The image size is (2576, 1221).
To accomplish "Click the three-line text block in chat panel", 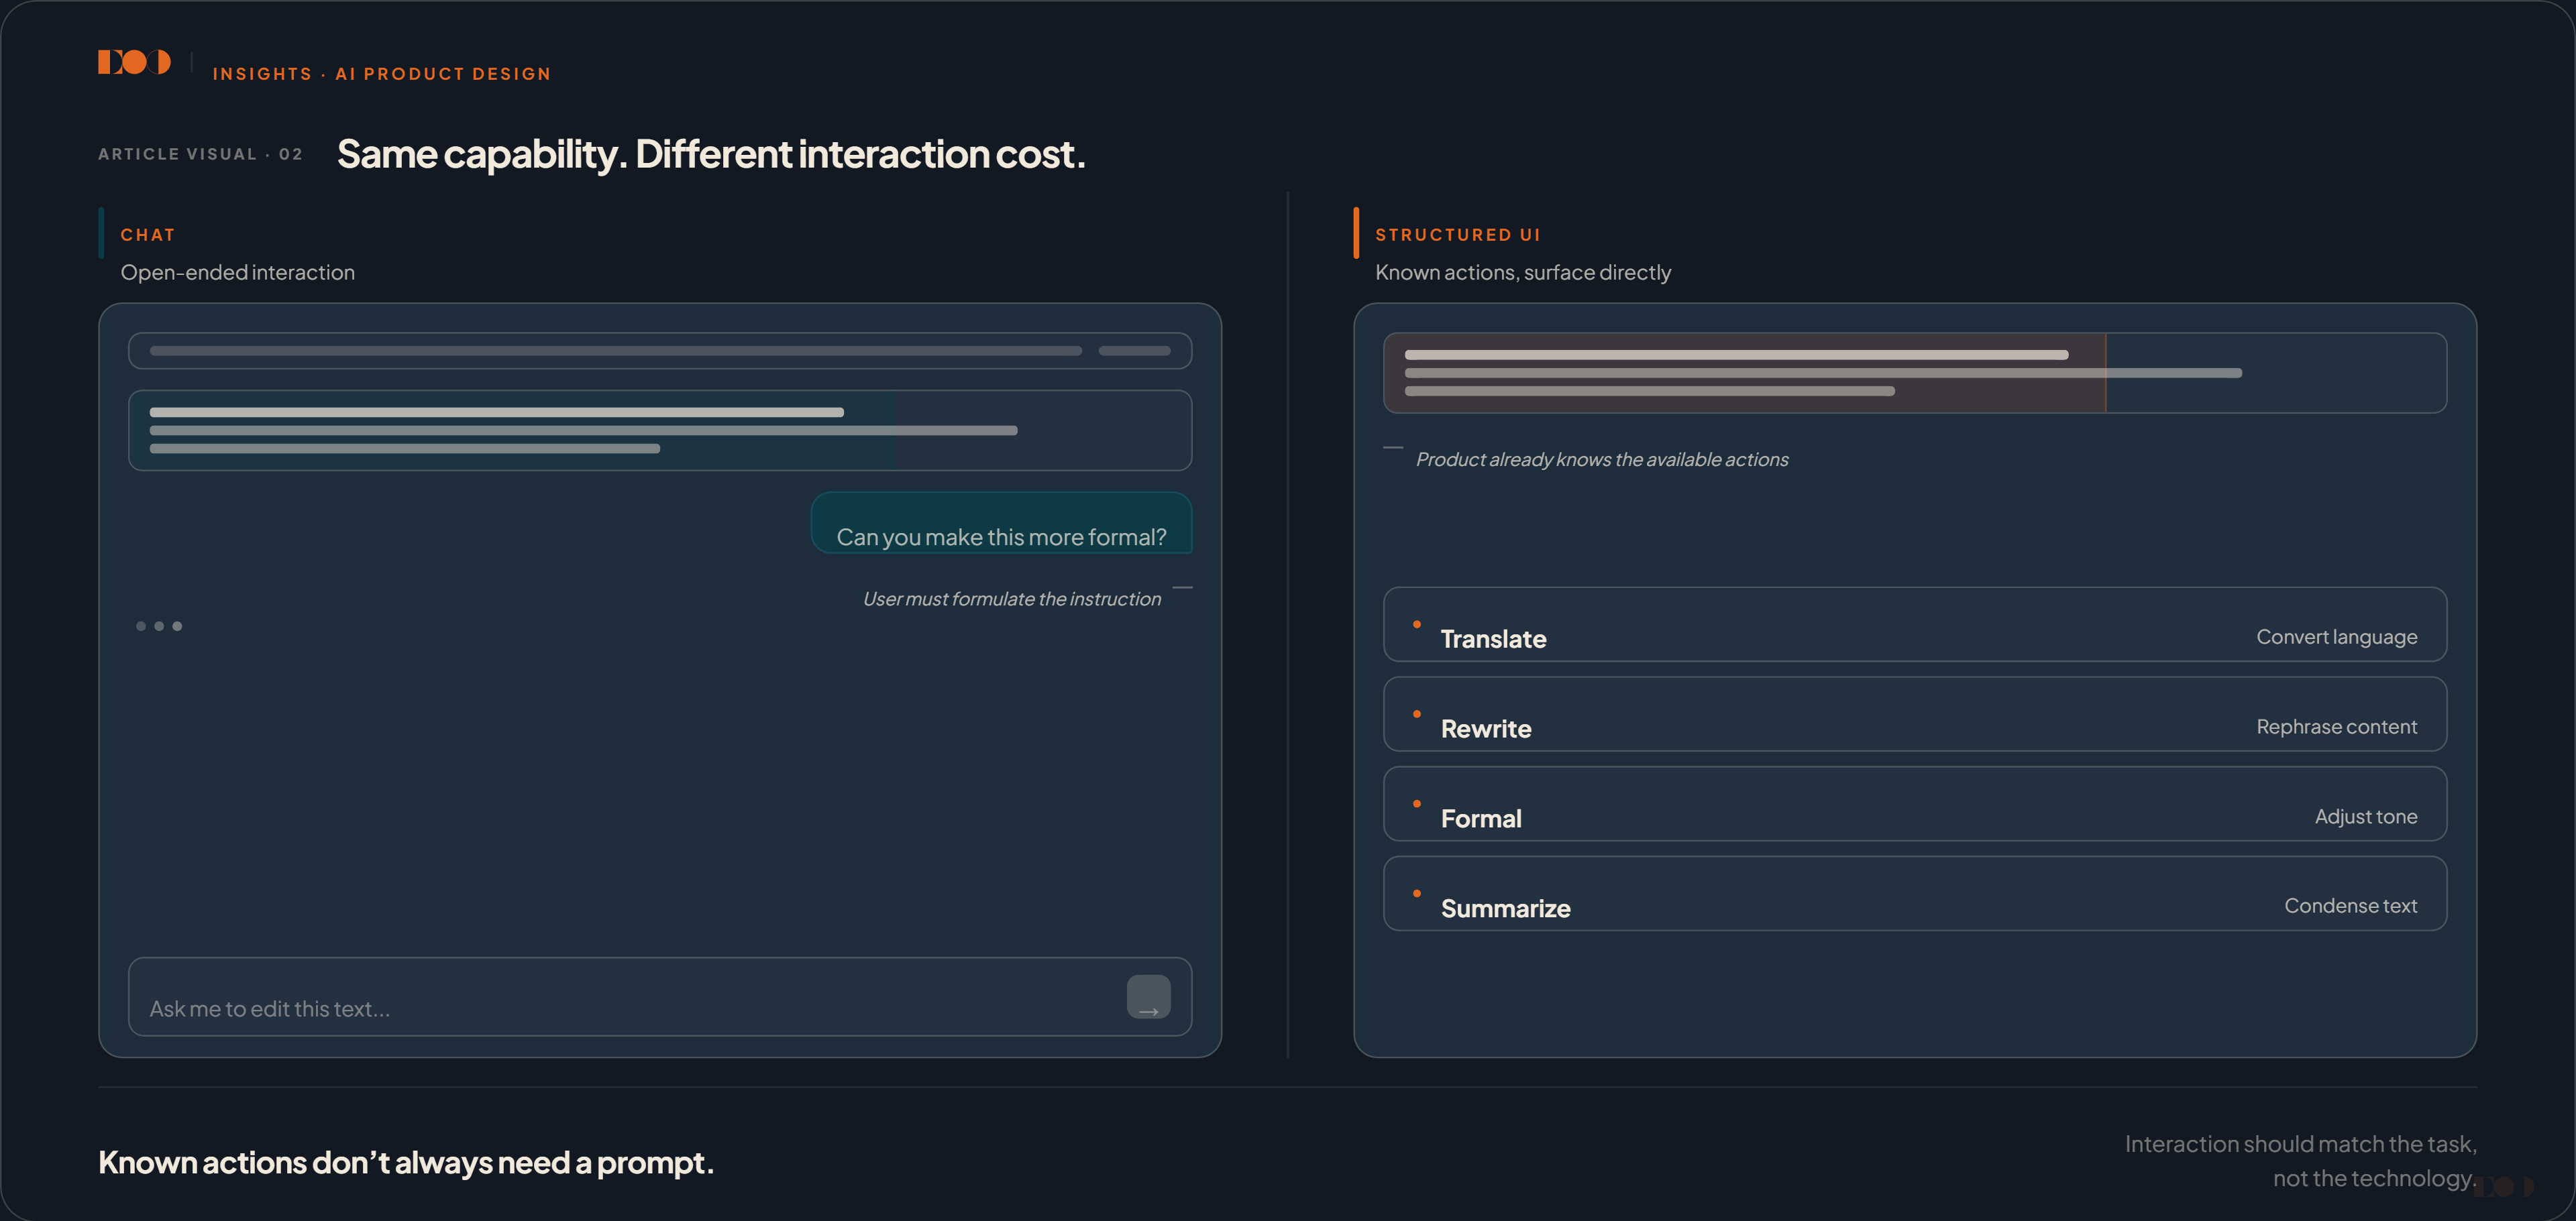I will click(x=660, y=430).
